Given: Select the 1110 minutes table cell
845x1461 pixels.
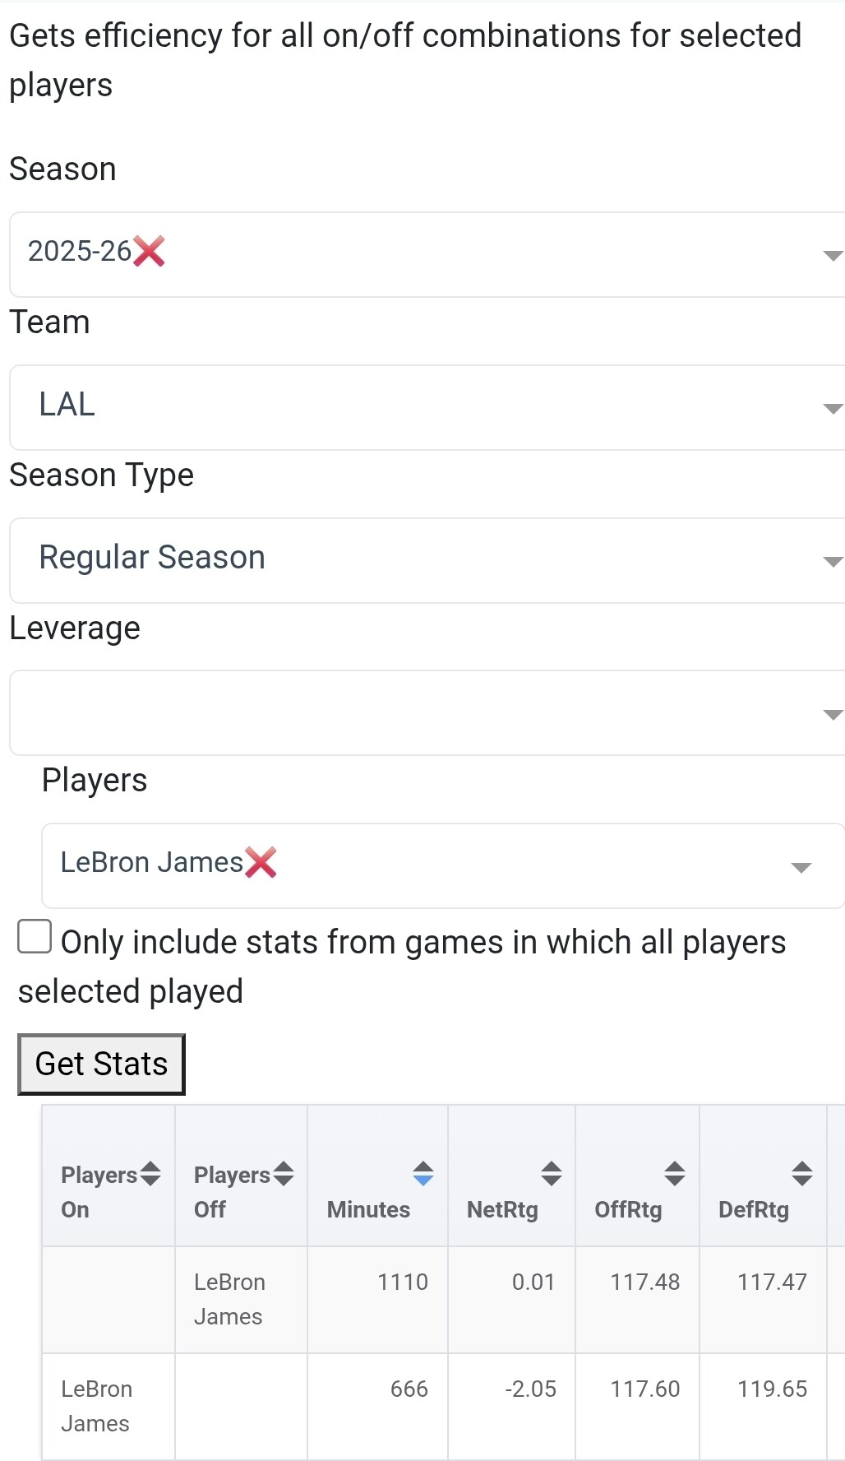Looking at the screenshot, I should point(402,1282).
